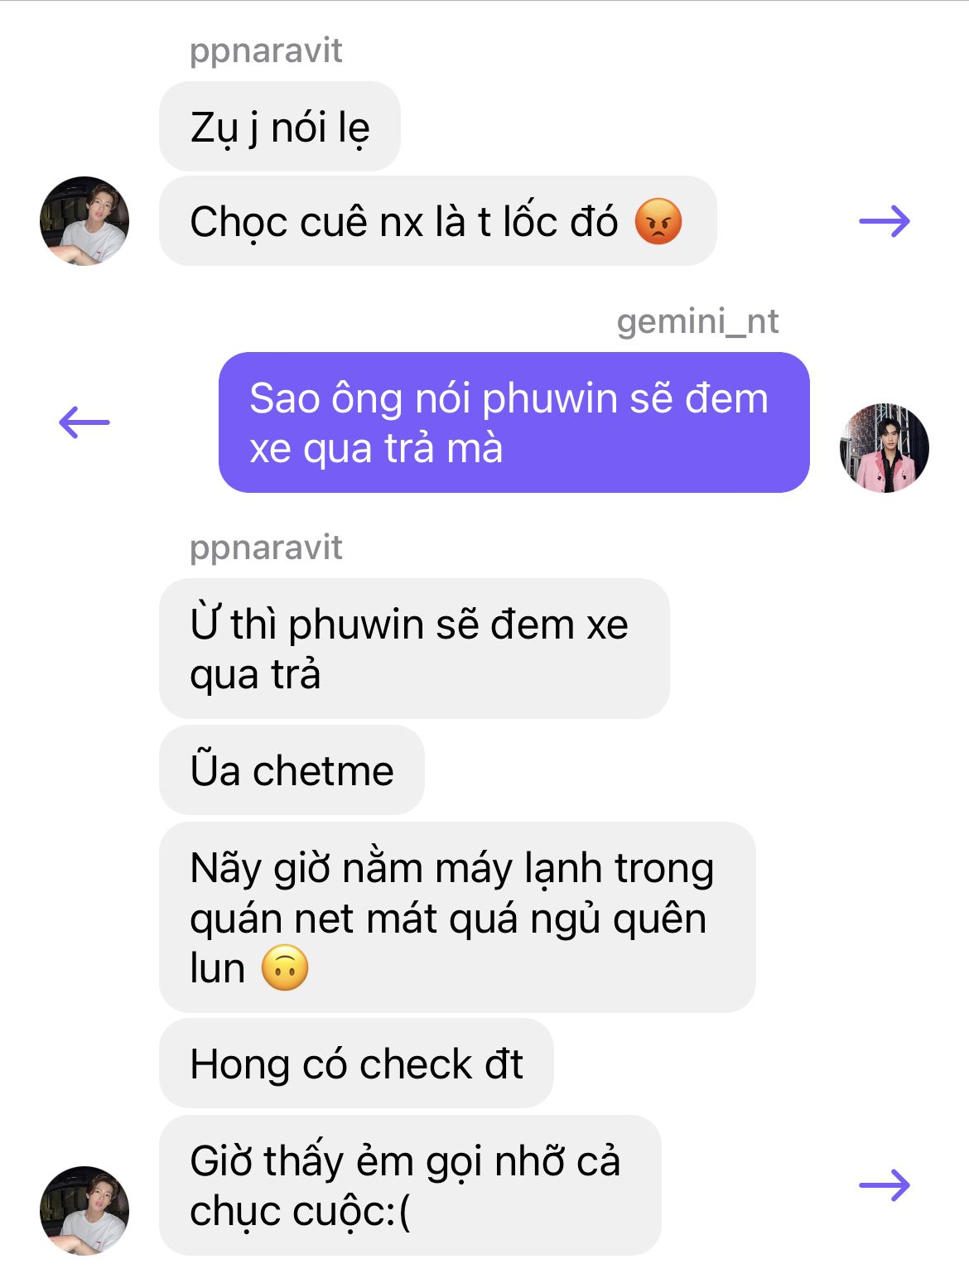The image size is (969, 1288).
Task: Tap the upside-down smiley emoji
Action: [x=285, y=967]
